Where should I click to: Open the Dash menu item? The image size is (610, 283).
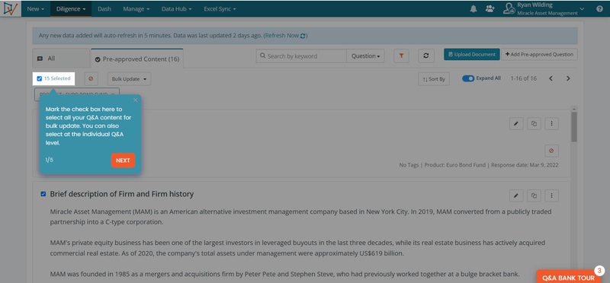pyautogui.click(x=104, y=9)
